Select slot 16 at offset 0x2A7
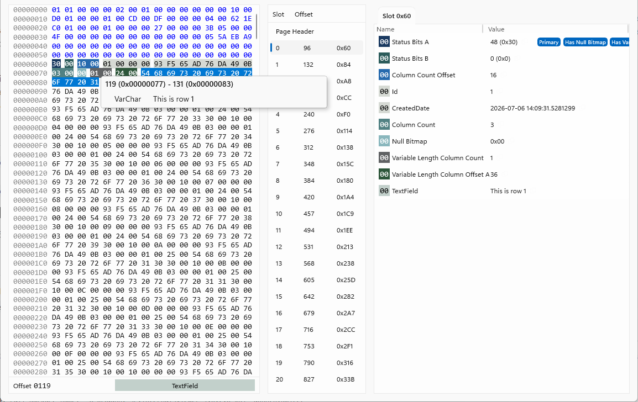 [x=317, y=313]
